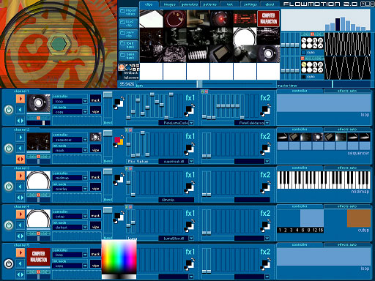Image resolution: width=375 pixels, height=281 pixels.
Task: Click the bpm slider handle
Action: pos(199,84)
